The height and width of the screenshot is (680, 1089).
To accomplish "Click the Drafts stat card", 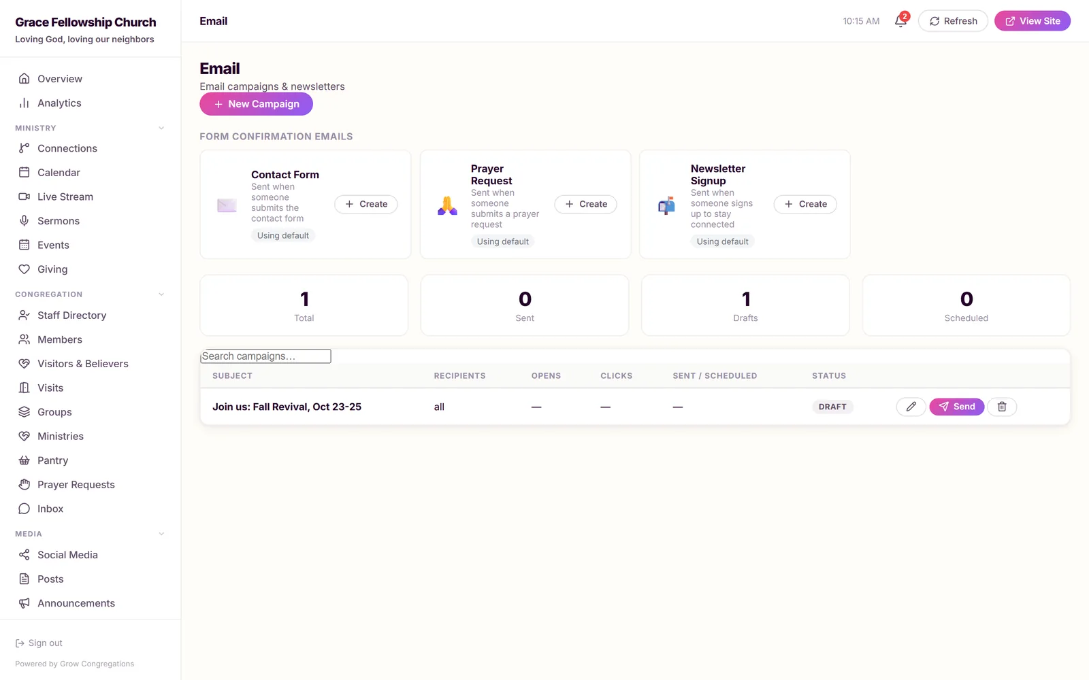I will click(745, 305).
